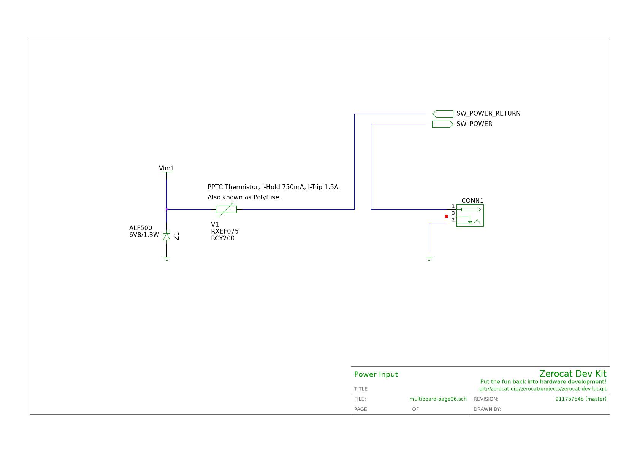Select the CONN1 power jack symbol

click(470, 215)
